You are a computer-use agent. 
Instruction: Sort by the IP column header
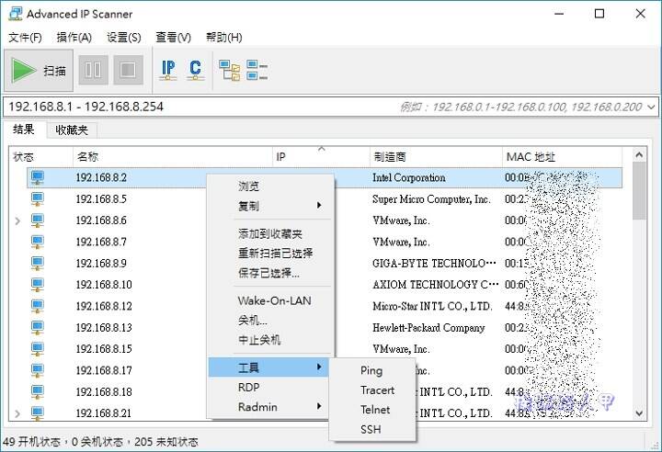(x=321, y=157)
